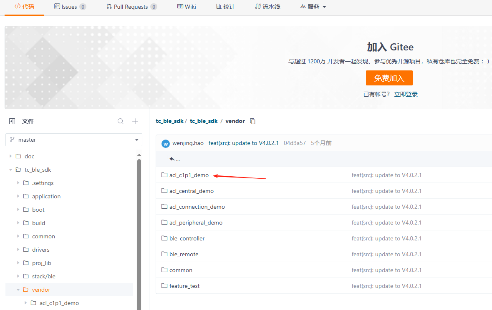This screenshot has width=492, height=310.
Task: Click the acl_central_demo folder icon
Action: click(164, 190)
